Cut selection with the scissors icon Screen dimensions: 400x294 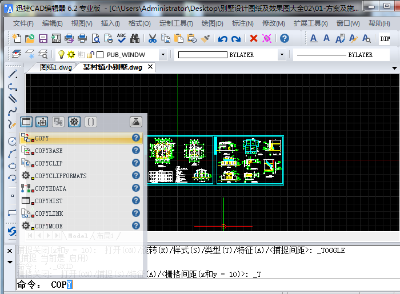click(x=153, y=38)
